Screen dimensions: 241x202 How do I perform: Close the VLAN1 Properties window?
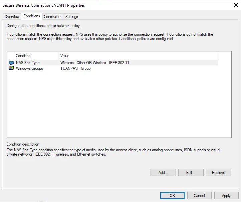236,5
